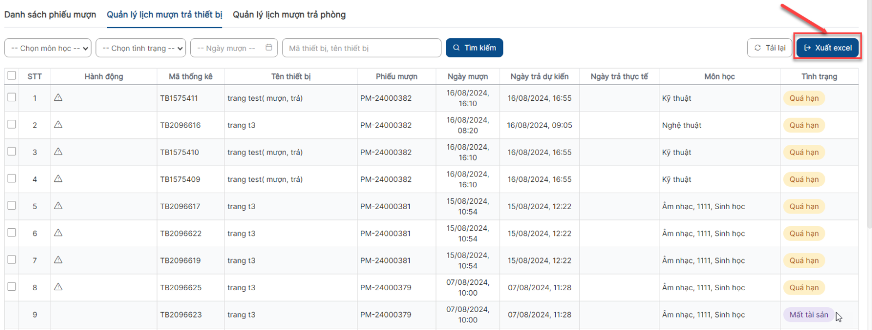Click PM-24000382 in row TB2096616
Image resolution: width=872 pixels, height=330 pixels.
coord(386,125)
